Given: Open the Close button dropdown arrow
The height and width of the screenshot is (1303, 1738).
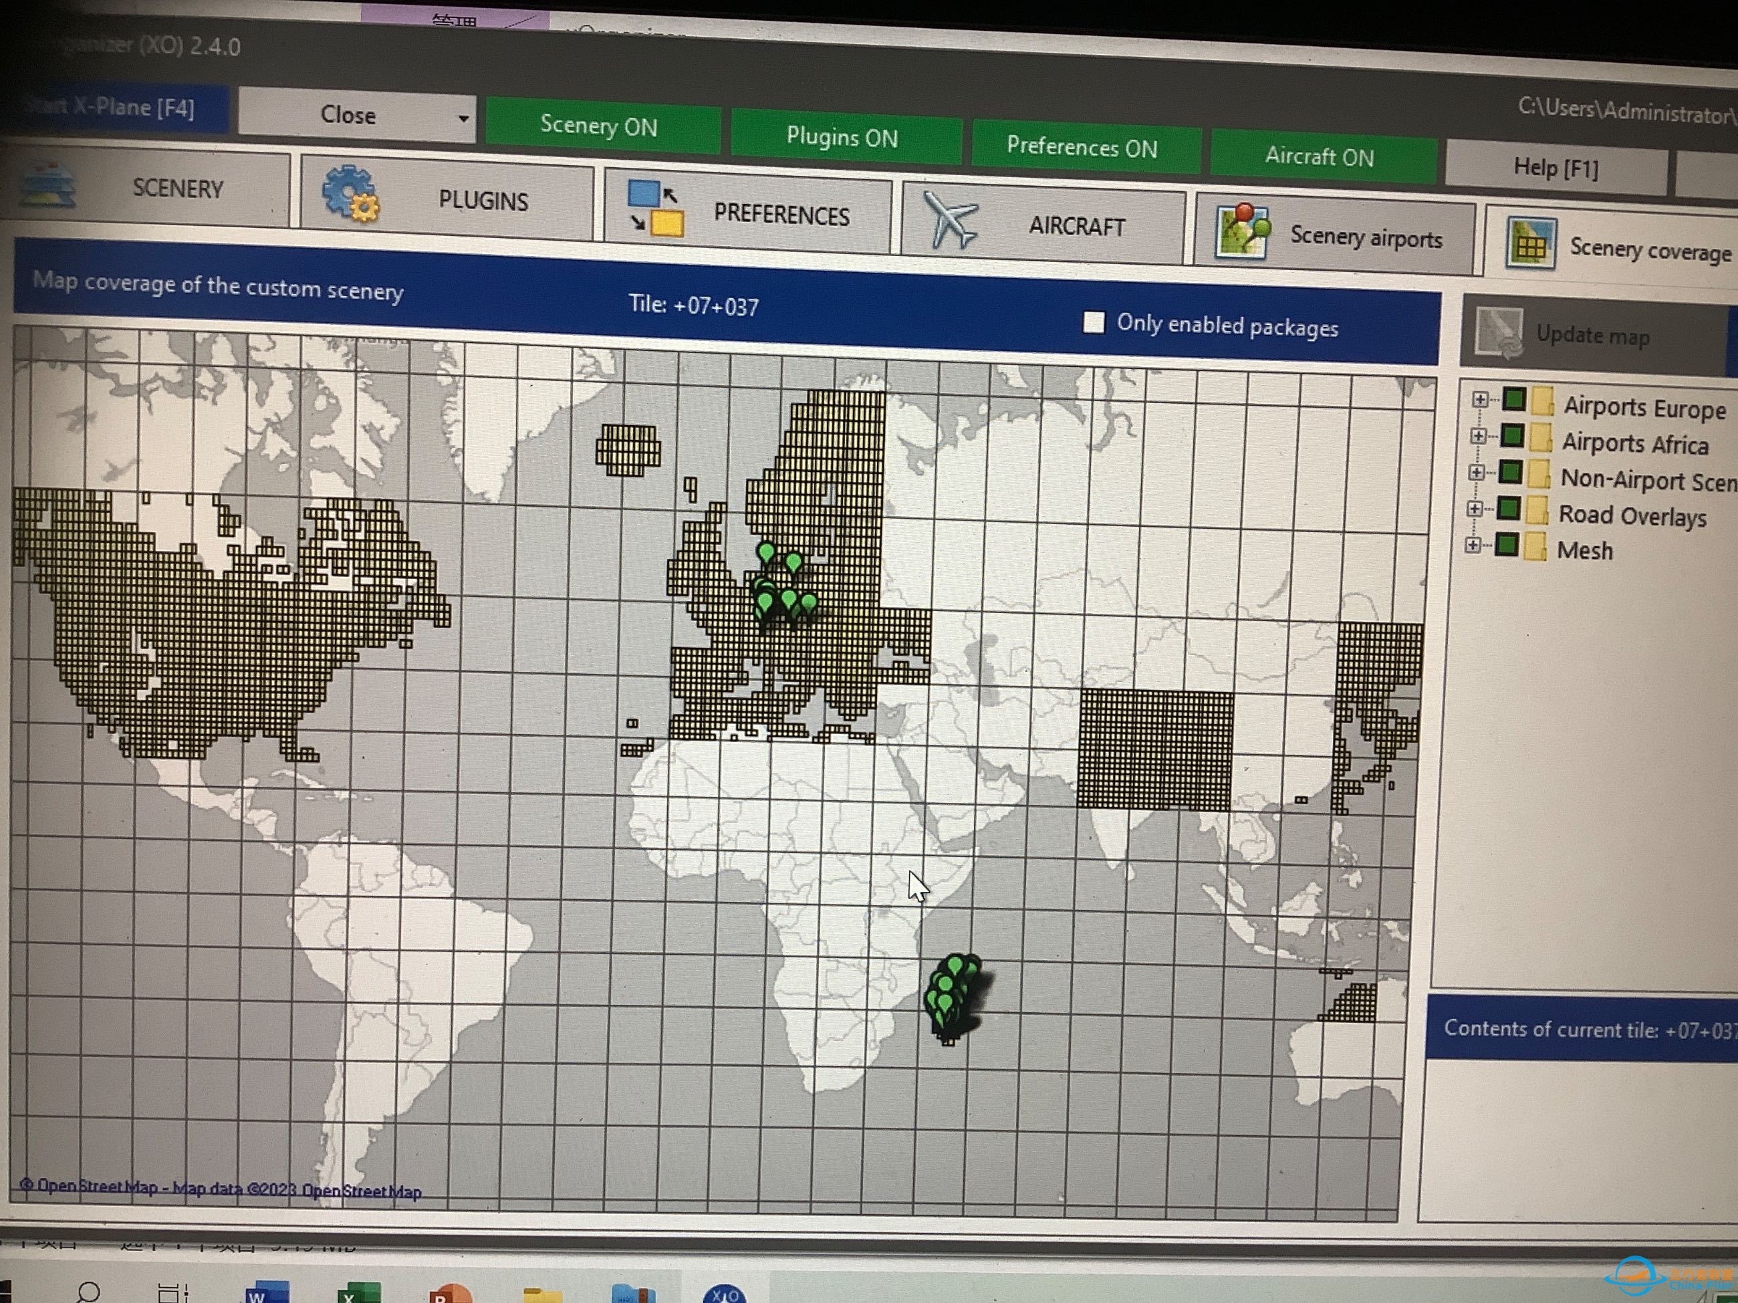Looking at the screenshot, I should tap(463, 119).
